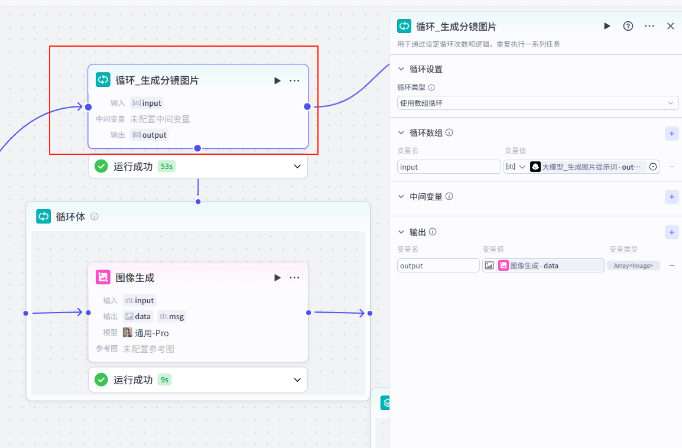Open more options on 循环_生成分镜图片 node
The width and height of the screenshot is (682, 448).
click(x=294, y=80)
